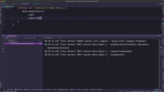Click the Test Results root row
The image size is (164, 92).
pos(23,40)
